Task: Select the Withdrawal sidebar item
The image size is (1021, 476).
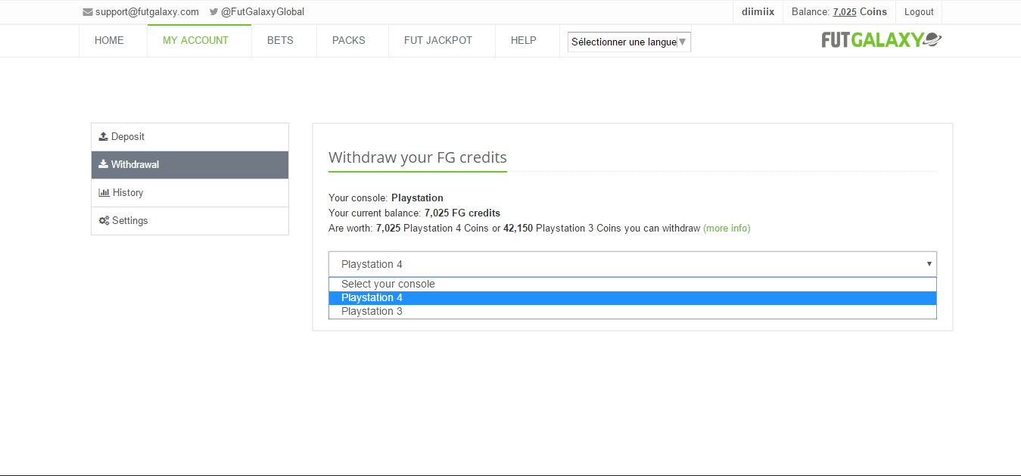Action: click(x=190, y=165)
